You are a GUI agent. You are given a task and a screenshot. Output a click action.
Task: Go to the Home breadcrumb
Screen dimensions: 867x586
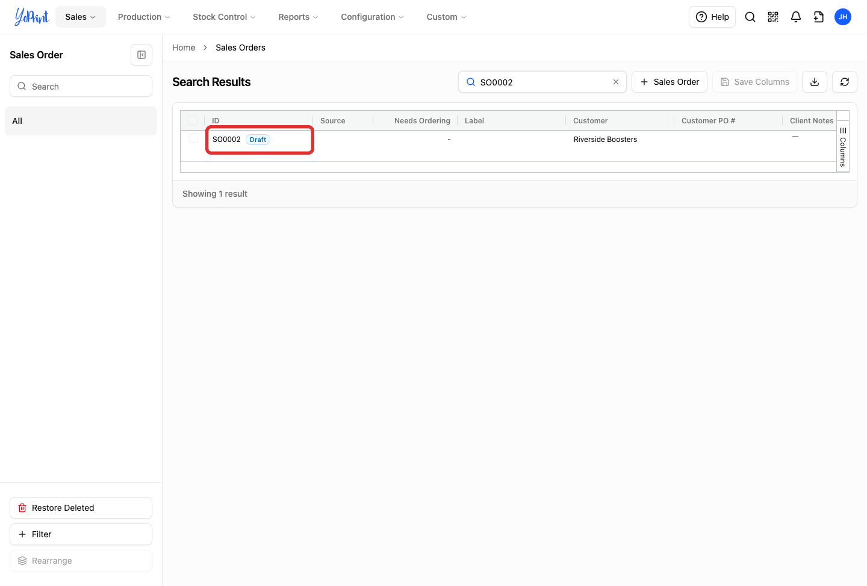coord(184,48)
